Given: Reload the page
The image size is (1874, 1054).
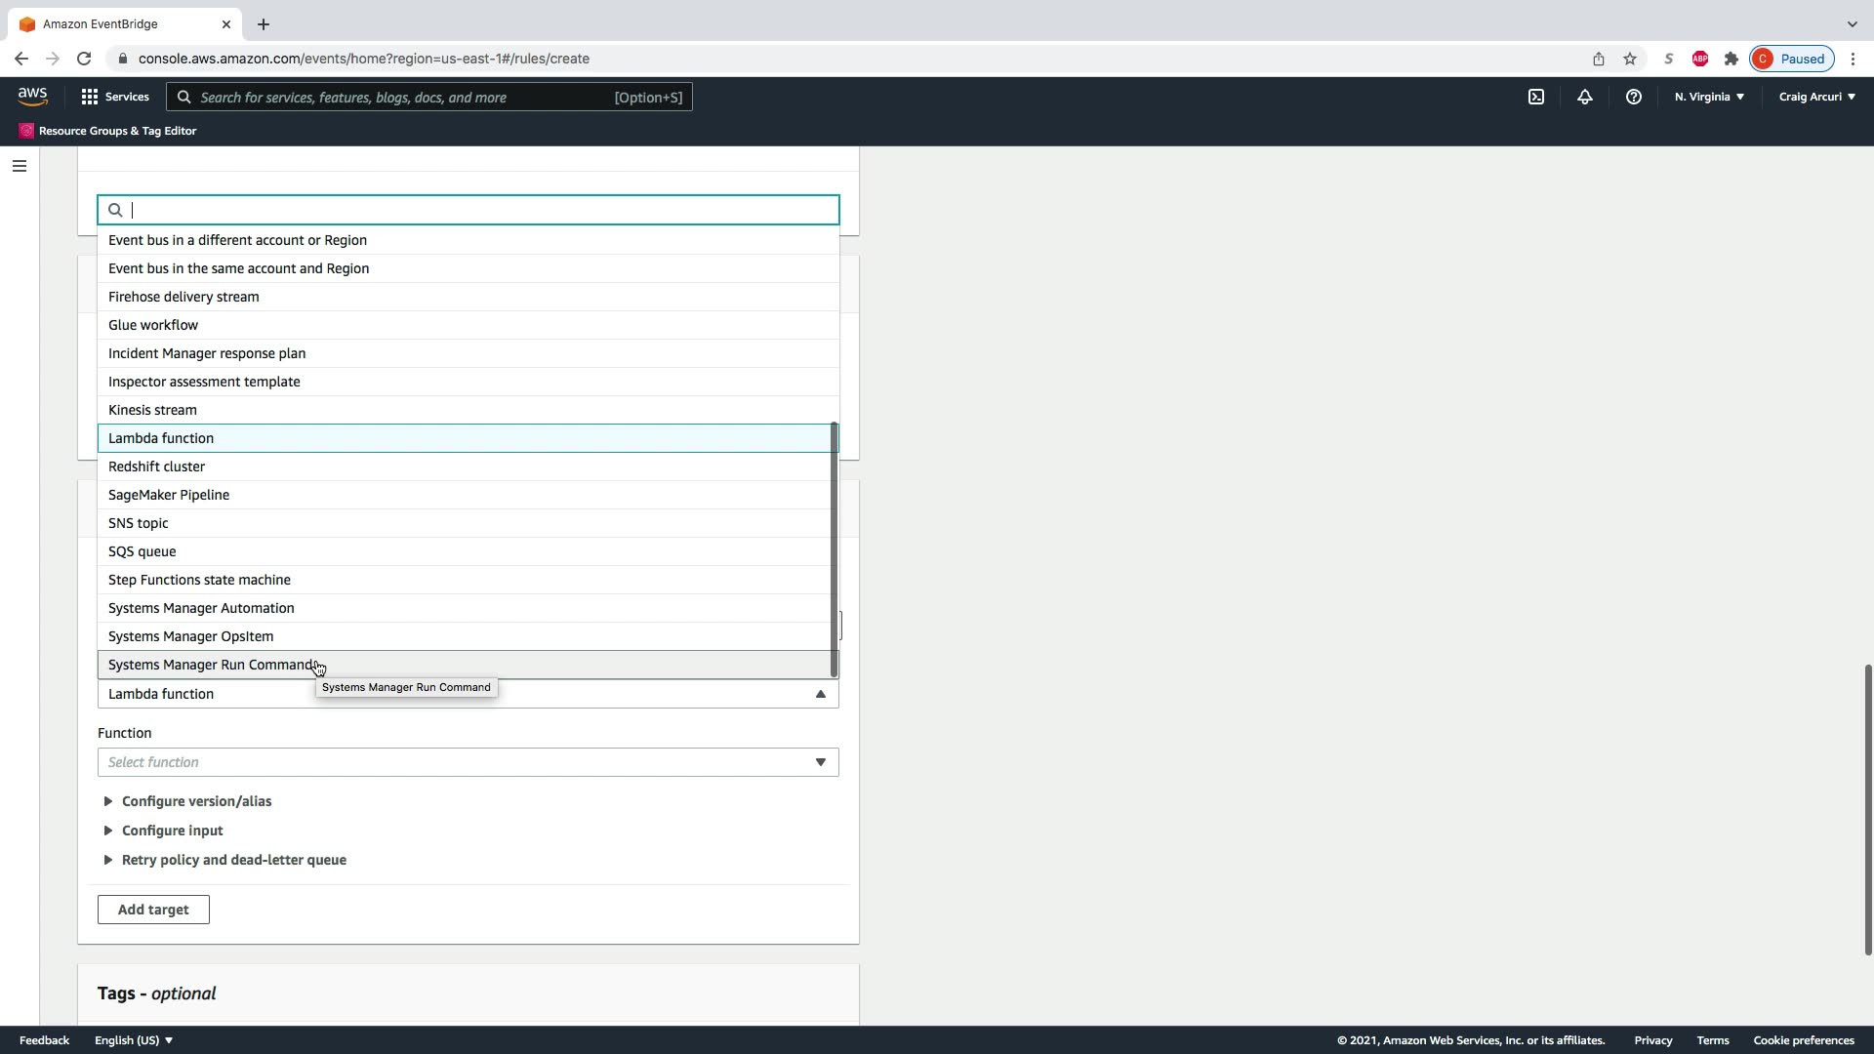Looking at the screenshot, I should [x=84, y=59].
